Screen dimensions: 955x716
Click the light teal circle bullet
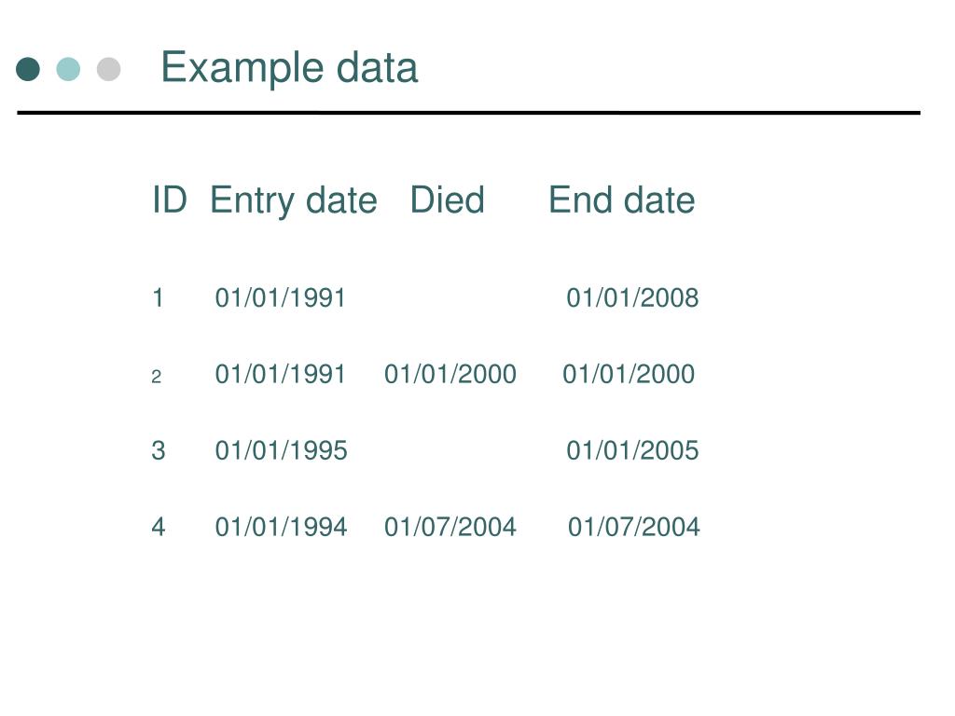pos(68,69)
